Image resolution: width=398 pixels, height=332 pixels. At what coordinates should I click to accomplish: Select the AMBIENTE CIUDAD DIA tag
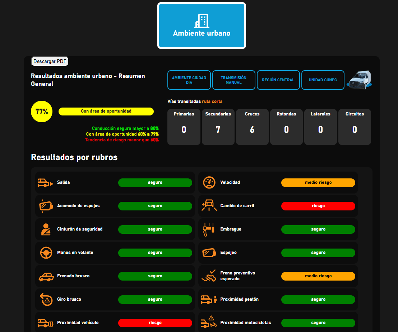[189, 80]
